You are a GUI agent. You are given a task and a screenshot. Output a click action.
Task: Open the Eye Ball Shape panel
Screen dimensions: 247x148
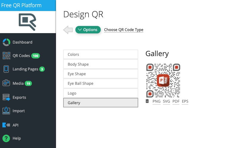click(101, 84)
